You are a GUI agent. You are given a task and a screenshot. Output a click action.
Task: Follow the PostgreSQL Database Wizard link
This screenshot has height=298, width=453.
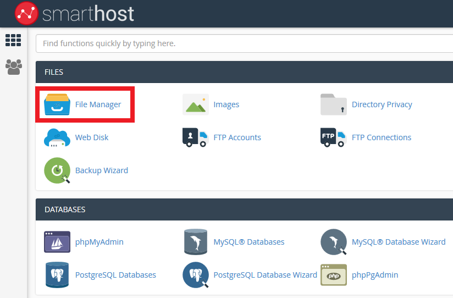(x=265, y=275)
